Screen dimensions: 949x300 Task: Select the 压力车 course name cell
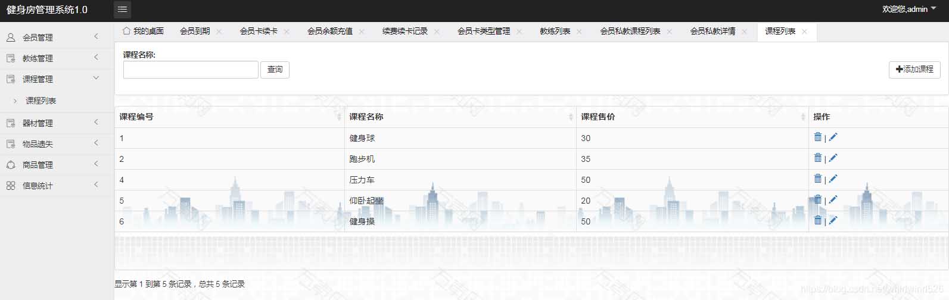point(460,180)
